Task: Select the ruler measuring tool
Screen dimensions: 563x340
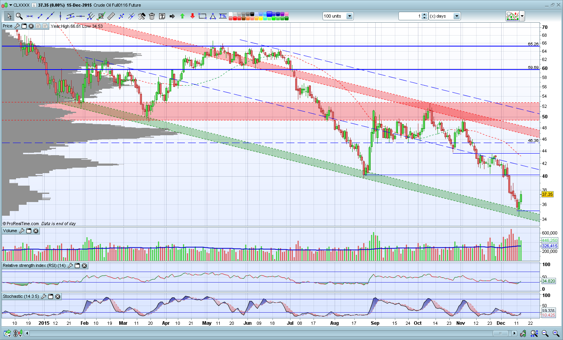Action: tap(111, 16)
